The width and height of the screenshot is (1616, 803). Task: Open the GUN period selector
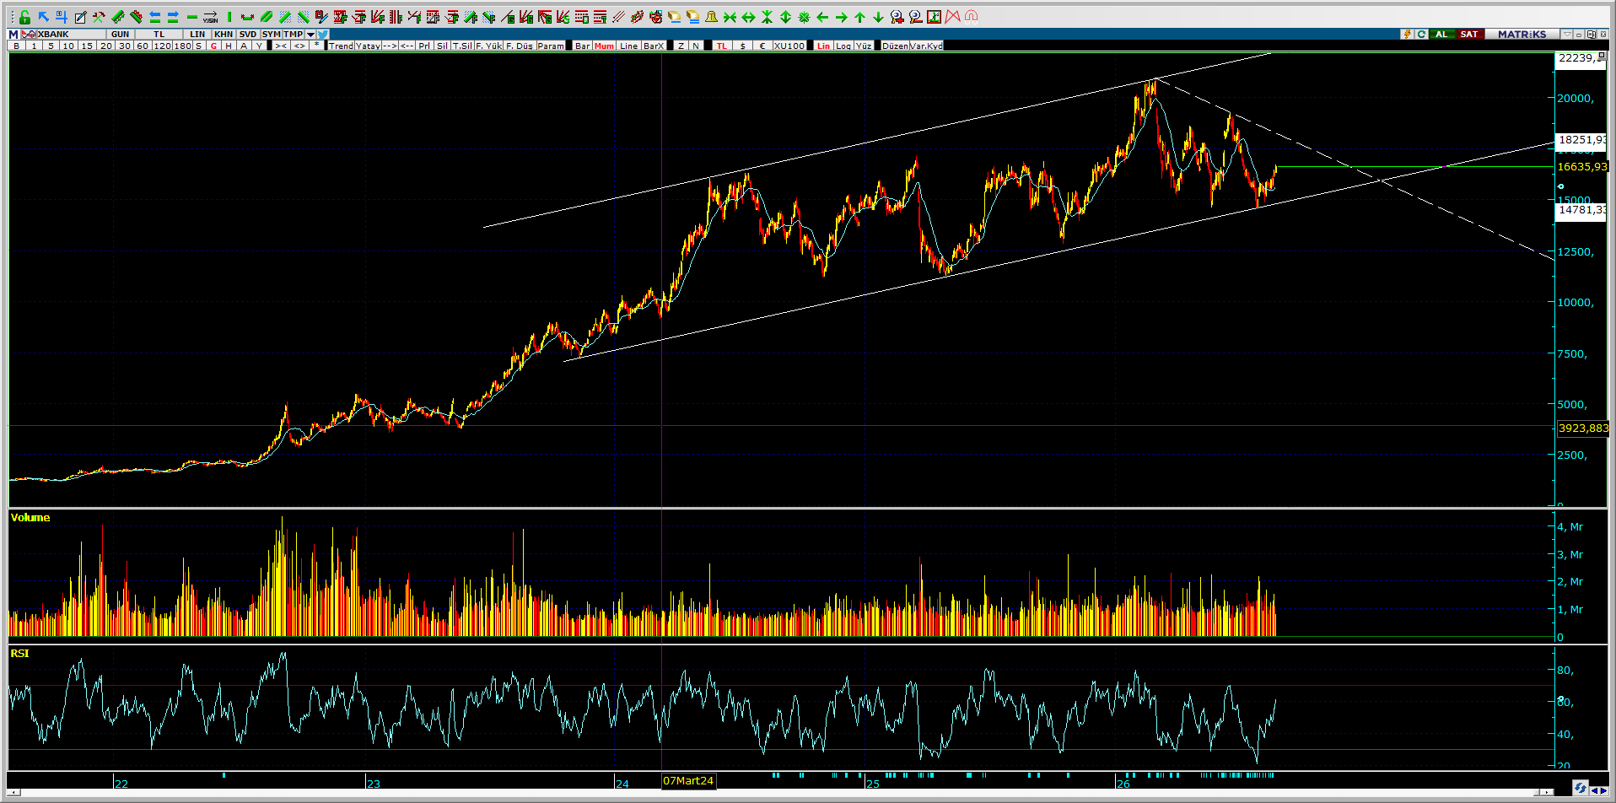[120, 35]
